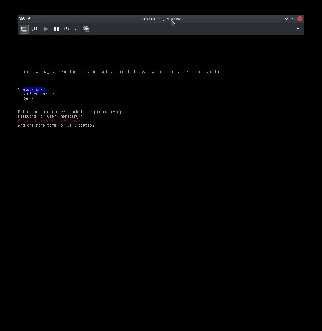Maximize the archlinux VM window
The height and width of the screenshot is (331, 322).
coord(293,19)
